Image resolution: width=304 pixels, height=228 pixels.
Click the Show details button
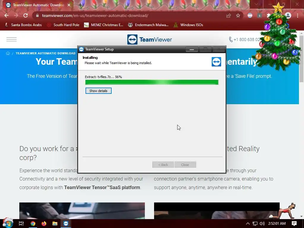coord(99,91)
